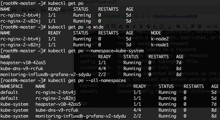Image resolution: width=220 pixels, height=120 pixels.
Task: Click the NODE column header
Action: tap(156, 33)
